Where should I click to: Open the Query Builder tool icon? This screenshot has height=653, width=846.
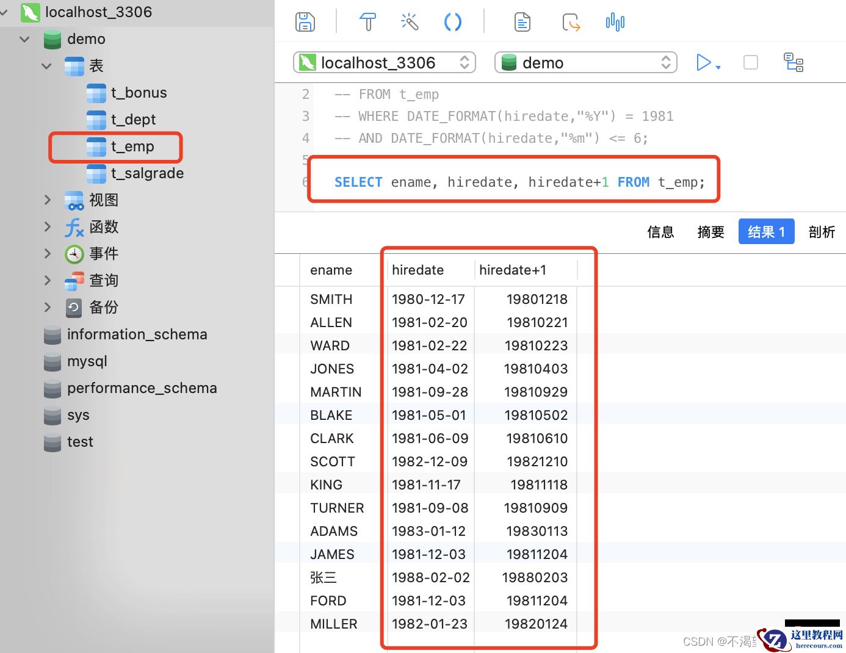367,22
